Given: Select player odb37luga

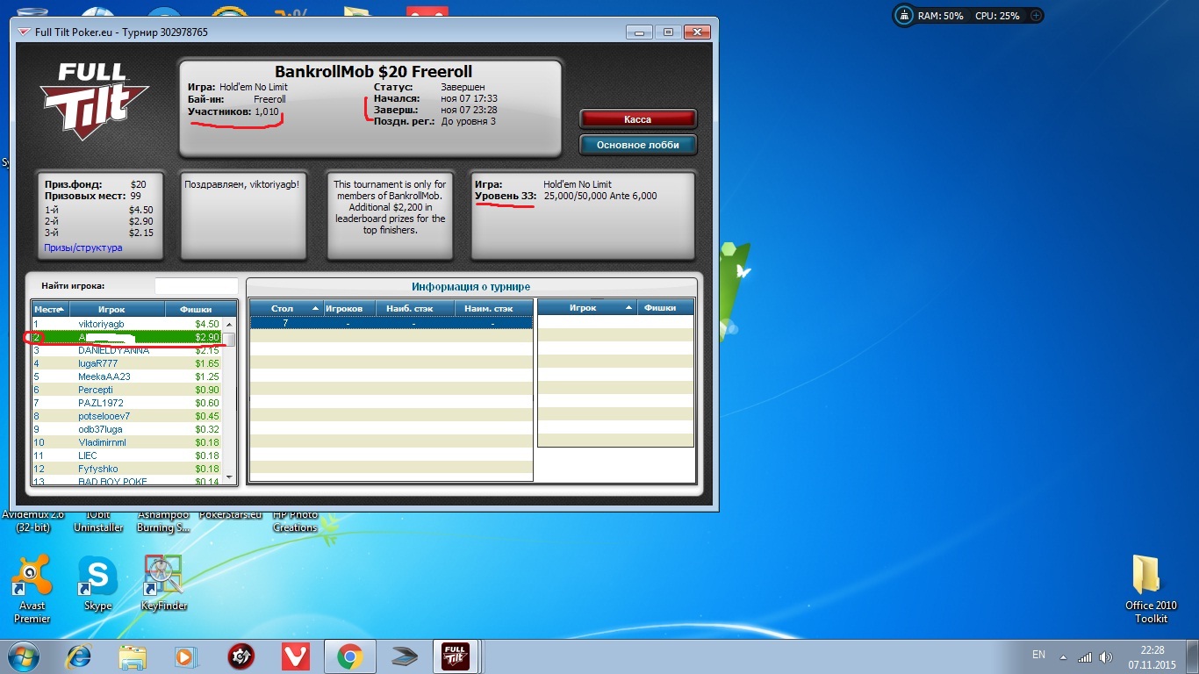Looking at the screenshot, I should [126, 429].
